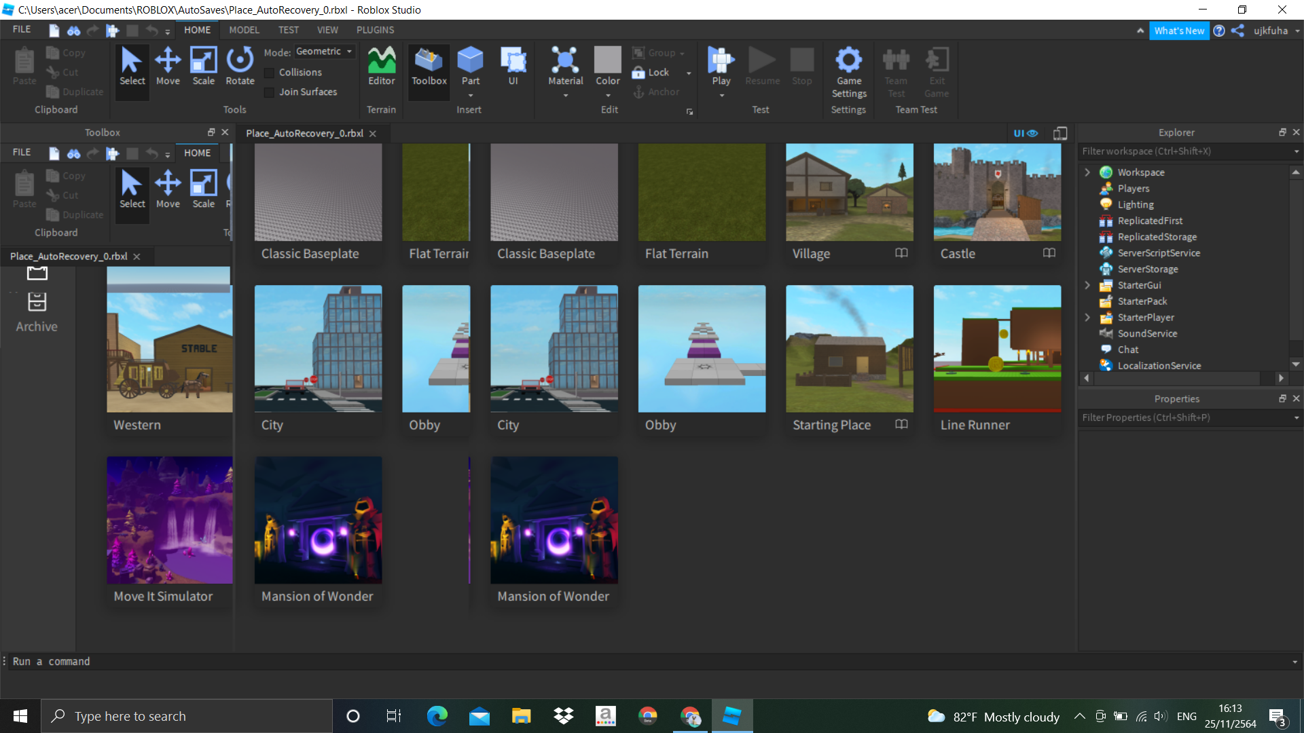Select the Rotate tool in ribbon
The width and height of the screenshot is (1304, 733).
click(x=240, y=67)
